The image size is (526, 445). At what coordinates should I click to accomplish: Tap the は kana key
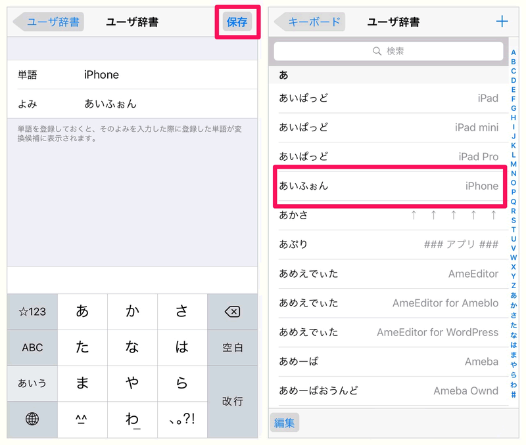pos(182,348)
